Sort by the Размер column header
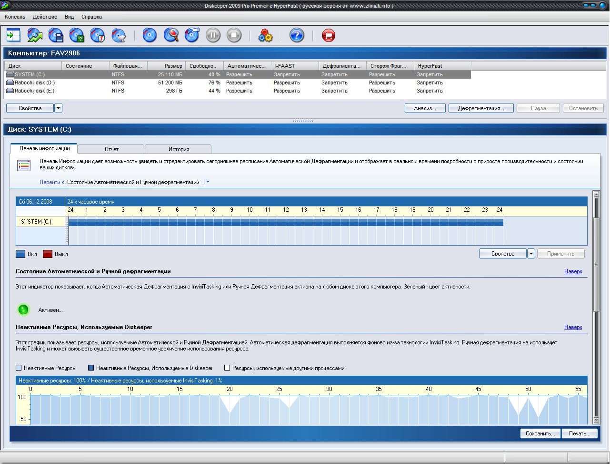 (166, 66)
